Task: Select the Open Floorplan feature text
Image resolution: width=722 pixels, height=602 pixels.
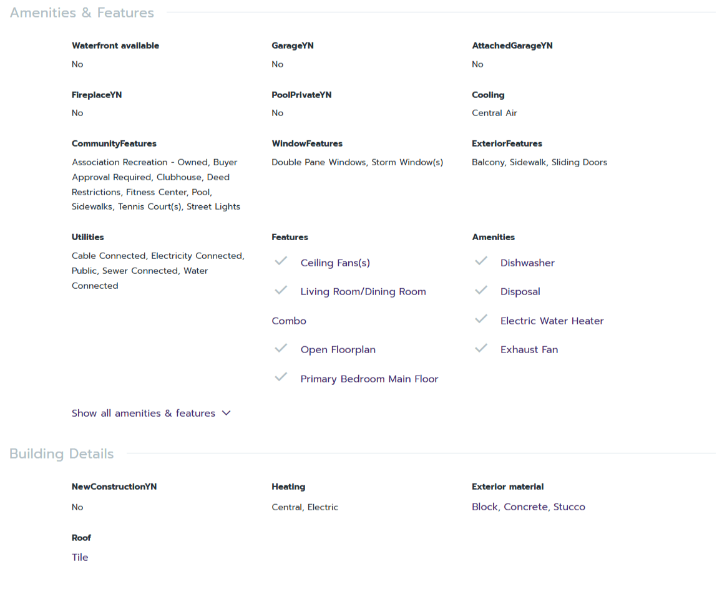Action: 338,349
